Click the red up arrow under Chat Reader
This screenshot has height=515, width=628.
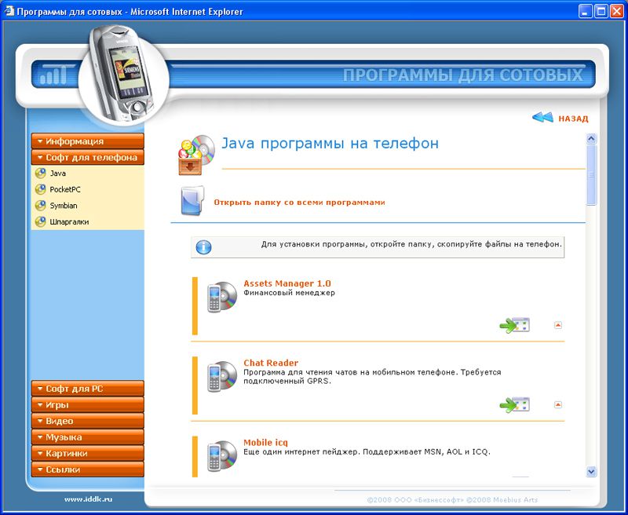pyautogui.click(x=558, y=405)
